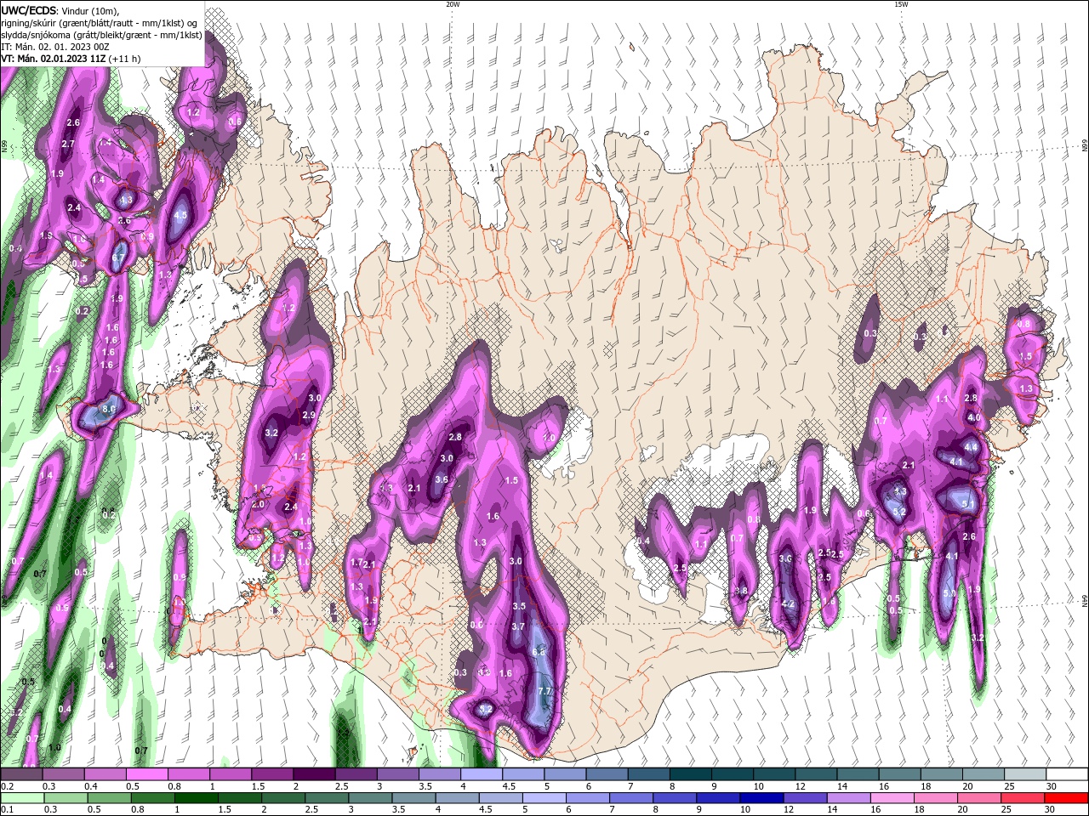Click the 'VT: Mán. 02.01.2023 11Z' valid time

coord(54,59)
